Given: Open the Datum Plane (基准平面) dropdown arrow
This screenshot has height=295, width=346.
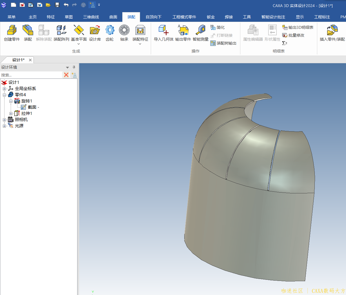Looking at the screenshot, I should tap(79, 44).
